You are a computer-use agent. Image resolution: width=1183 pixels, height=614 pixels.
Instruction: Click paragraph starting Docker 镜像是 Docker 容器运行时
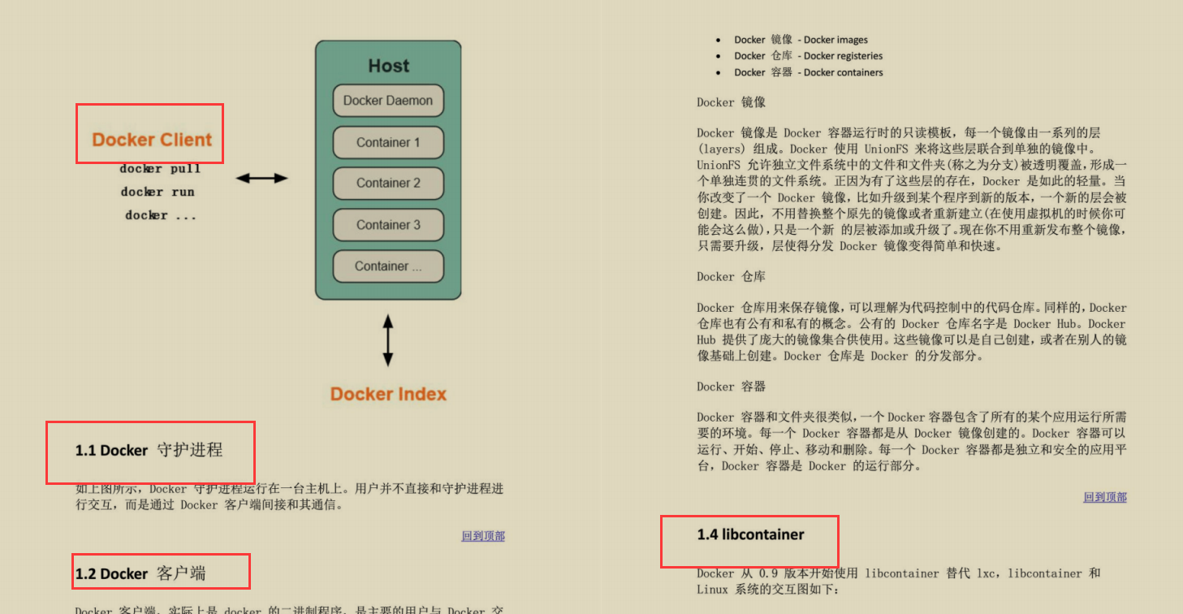pos(912,189)
